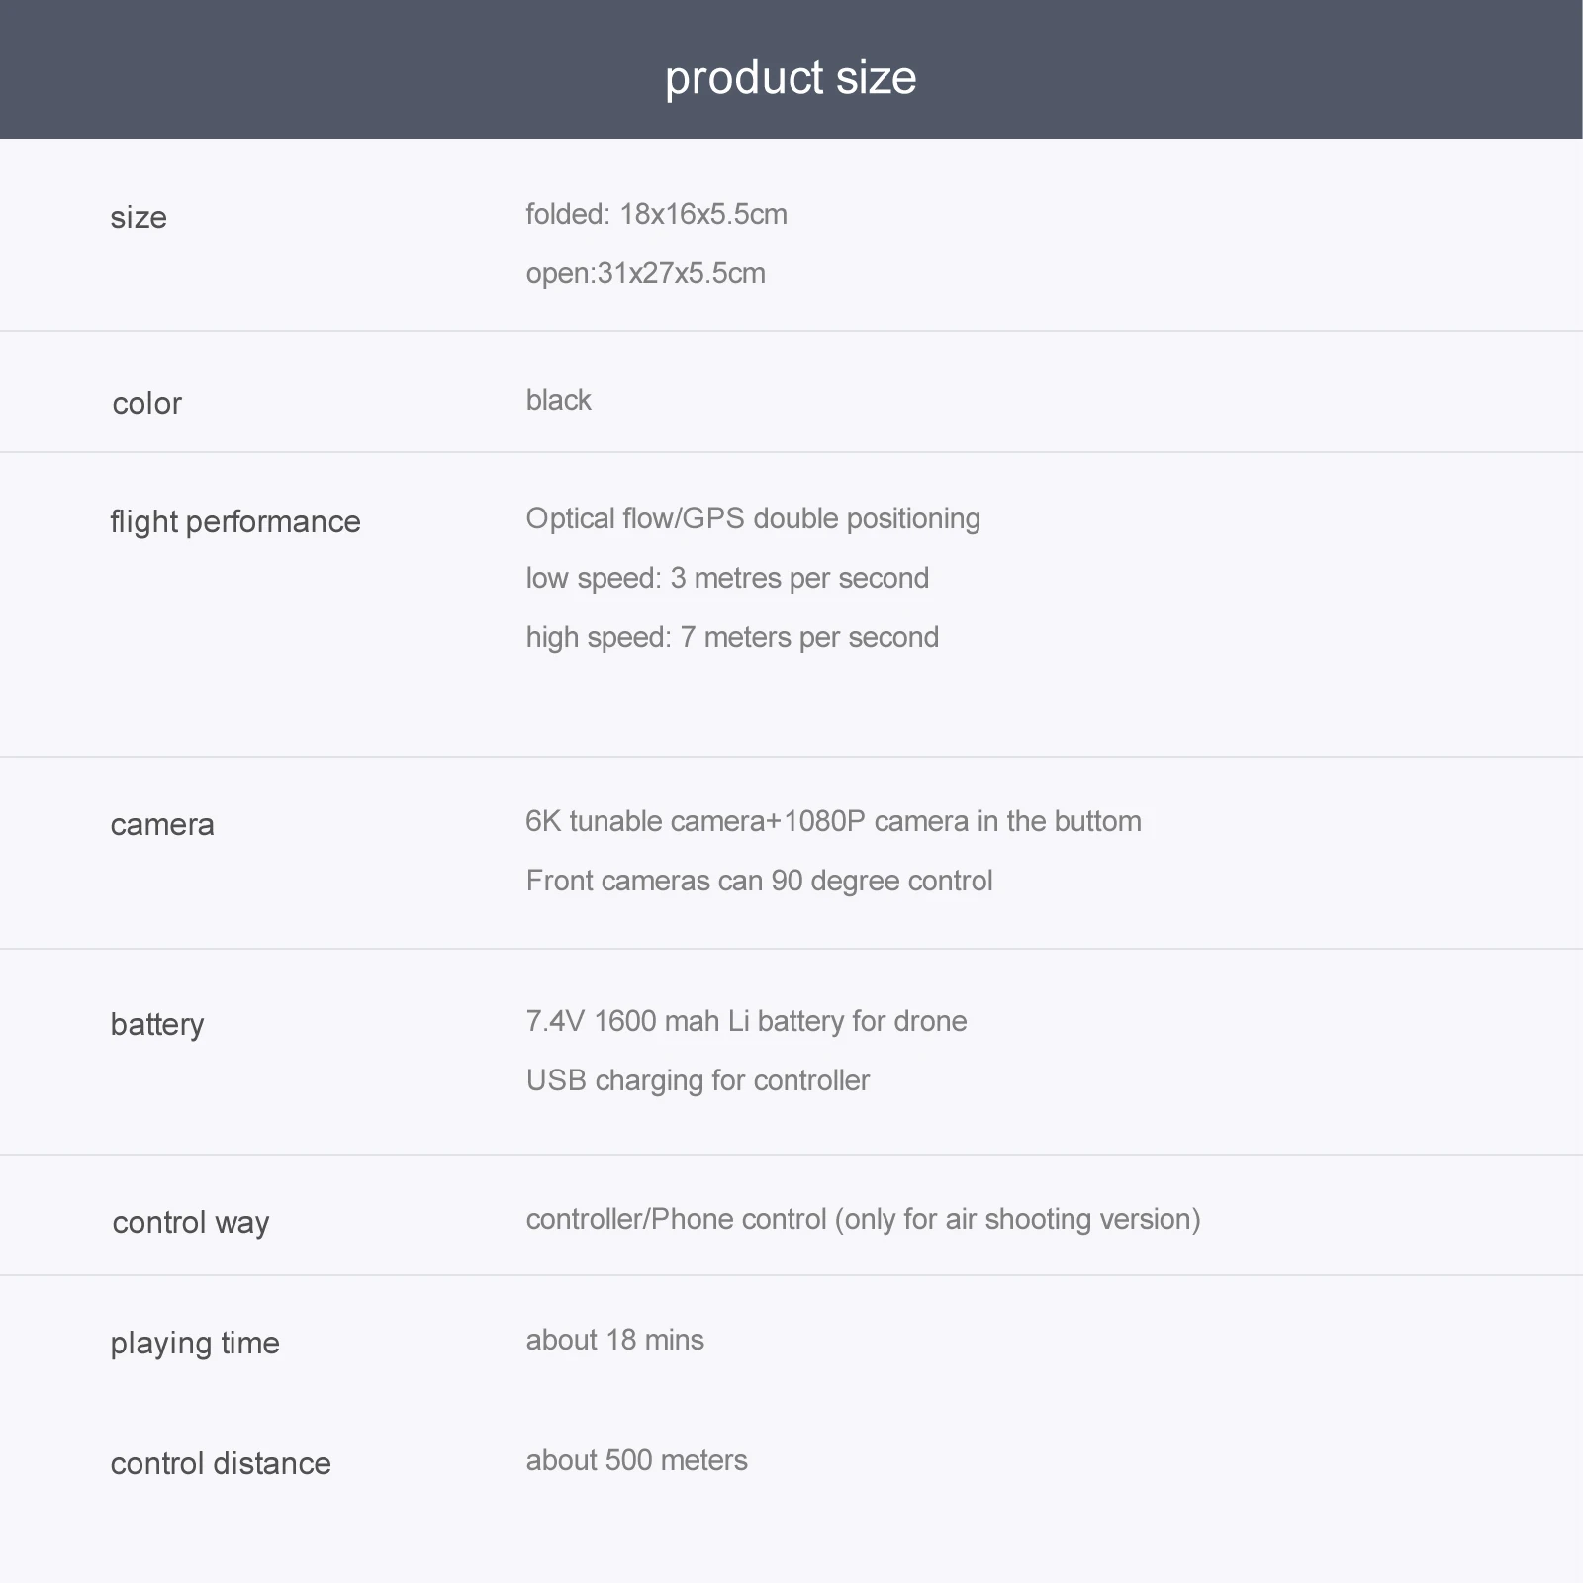Select the "color" row label
1583x1583 pixels.
click(146, 403)
